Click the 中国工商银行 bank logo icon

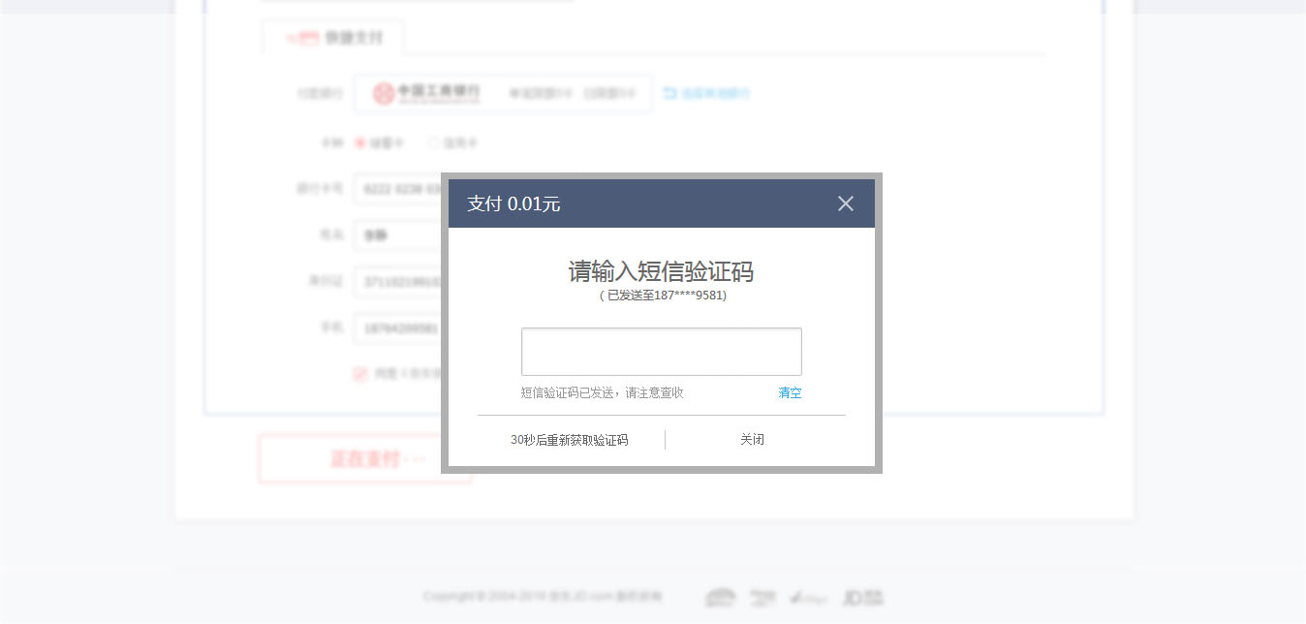[384, 93]
